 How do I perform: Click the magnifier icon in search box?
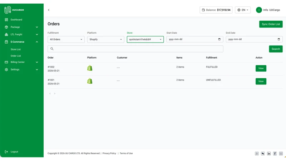tap(52, 49)
